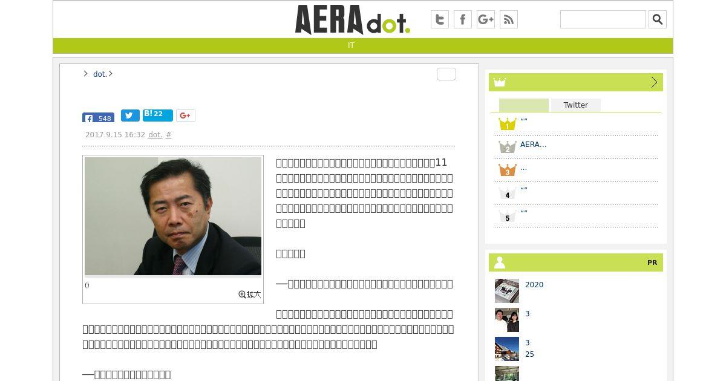Select the first ranking tab
The height and width of the screenshot is (381, 726).
tap(524, 105)
